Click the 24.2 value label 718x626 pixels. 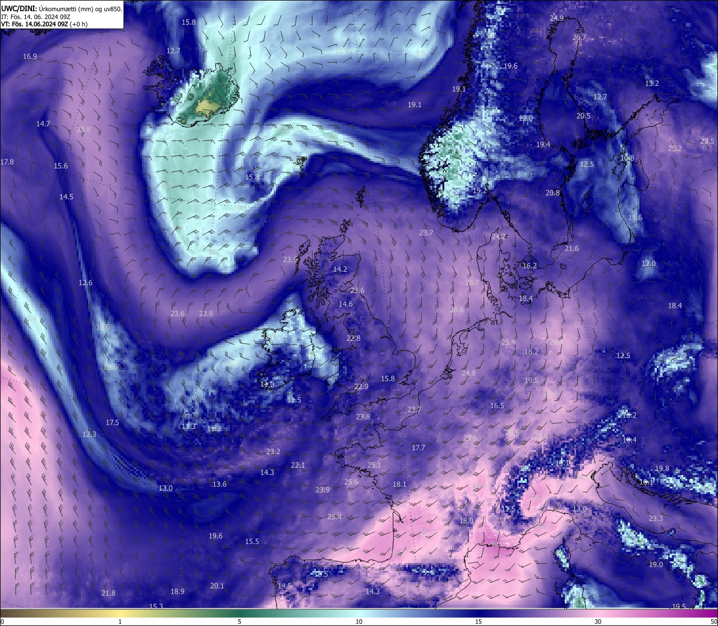(x=499, y=237)
